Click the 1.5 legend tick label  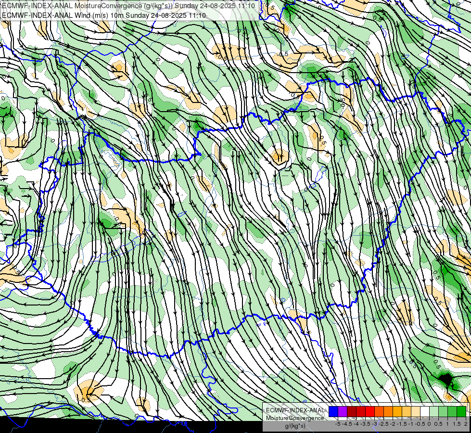coord(456,424)
